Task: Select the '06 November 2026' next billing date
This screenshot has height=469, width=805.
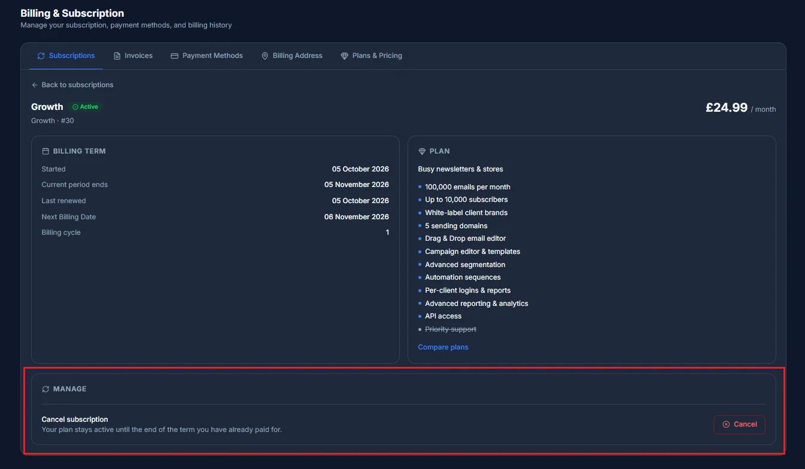Action: click(x=357, y=217)
